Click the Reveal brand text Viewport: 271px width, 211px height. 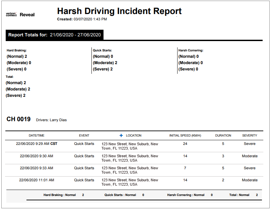pos(27,15)
